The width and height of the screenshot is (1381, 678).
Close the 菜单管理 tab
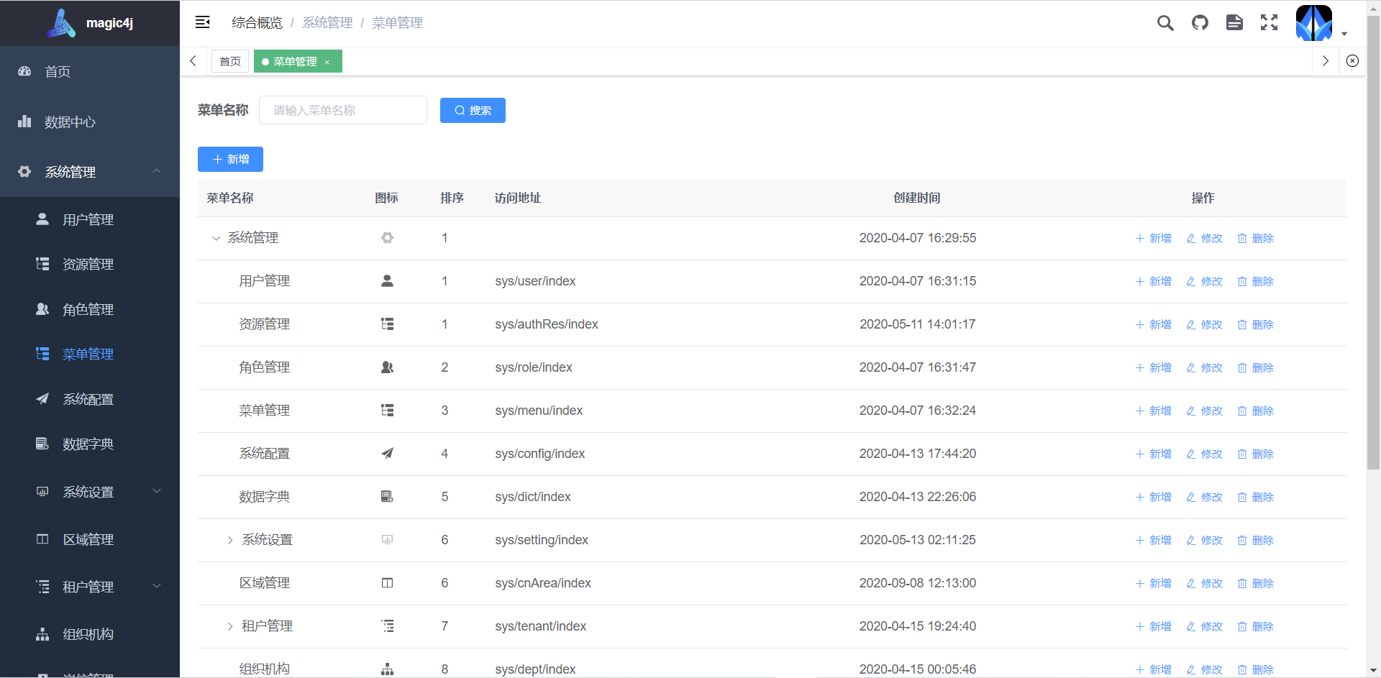(327, 62)
